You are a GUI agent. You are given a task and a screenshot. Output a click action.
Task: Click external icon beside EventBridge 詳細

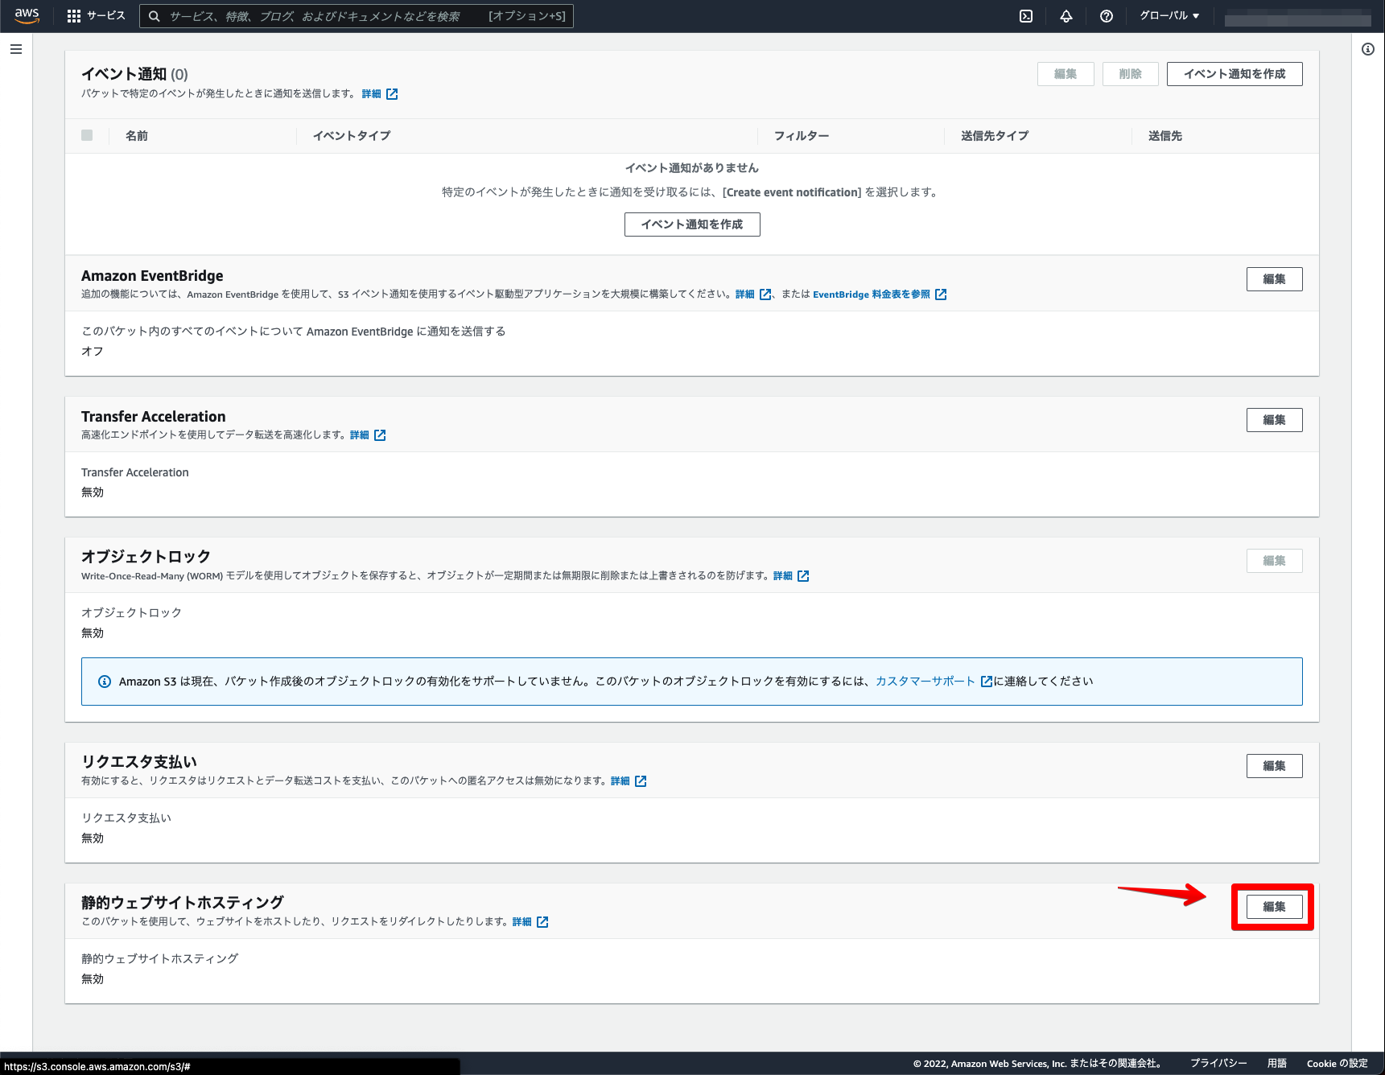[x=765, y=294]
